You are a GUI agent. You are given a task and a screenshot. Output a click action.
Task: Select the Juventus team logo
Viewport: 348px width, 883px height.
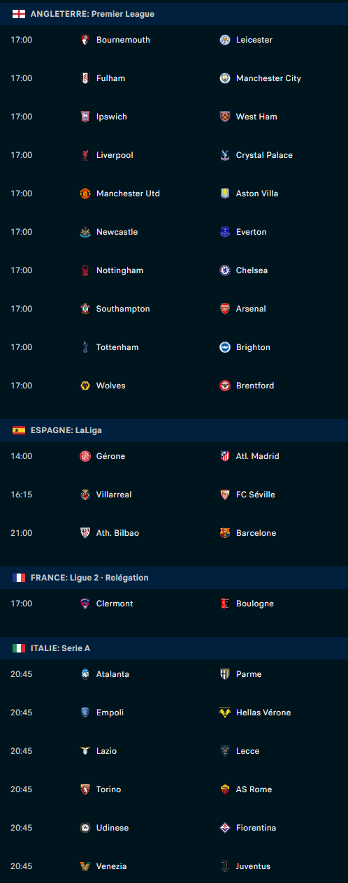click(x=225, y=866)
